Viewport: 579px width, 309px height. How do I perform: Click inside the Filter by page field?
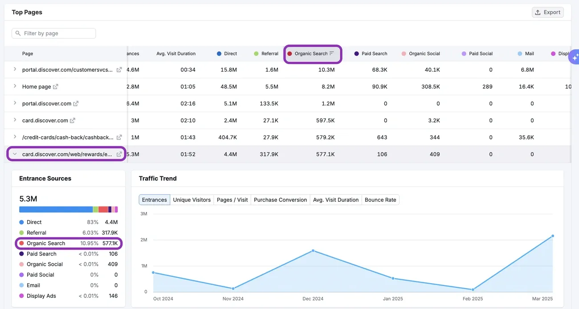click(x=53, y=33)
